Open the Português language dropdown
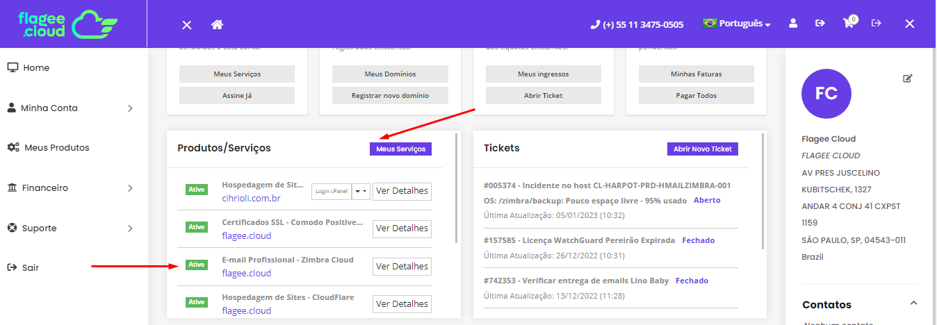 coord(737,24)
